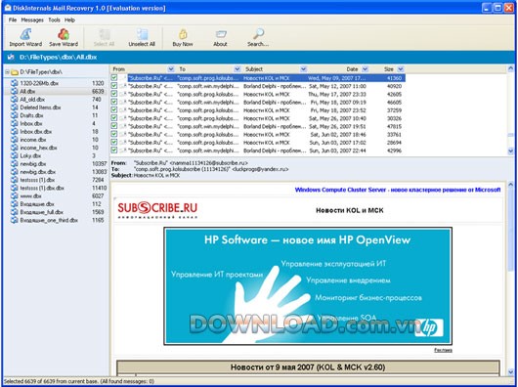
Task: Select the Inbox.dbx tree item
Action: (x=31, y=123)
